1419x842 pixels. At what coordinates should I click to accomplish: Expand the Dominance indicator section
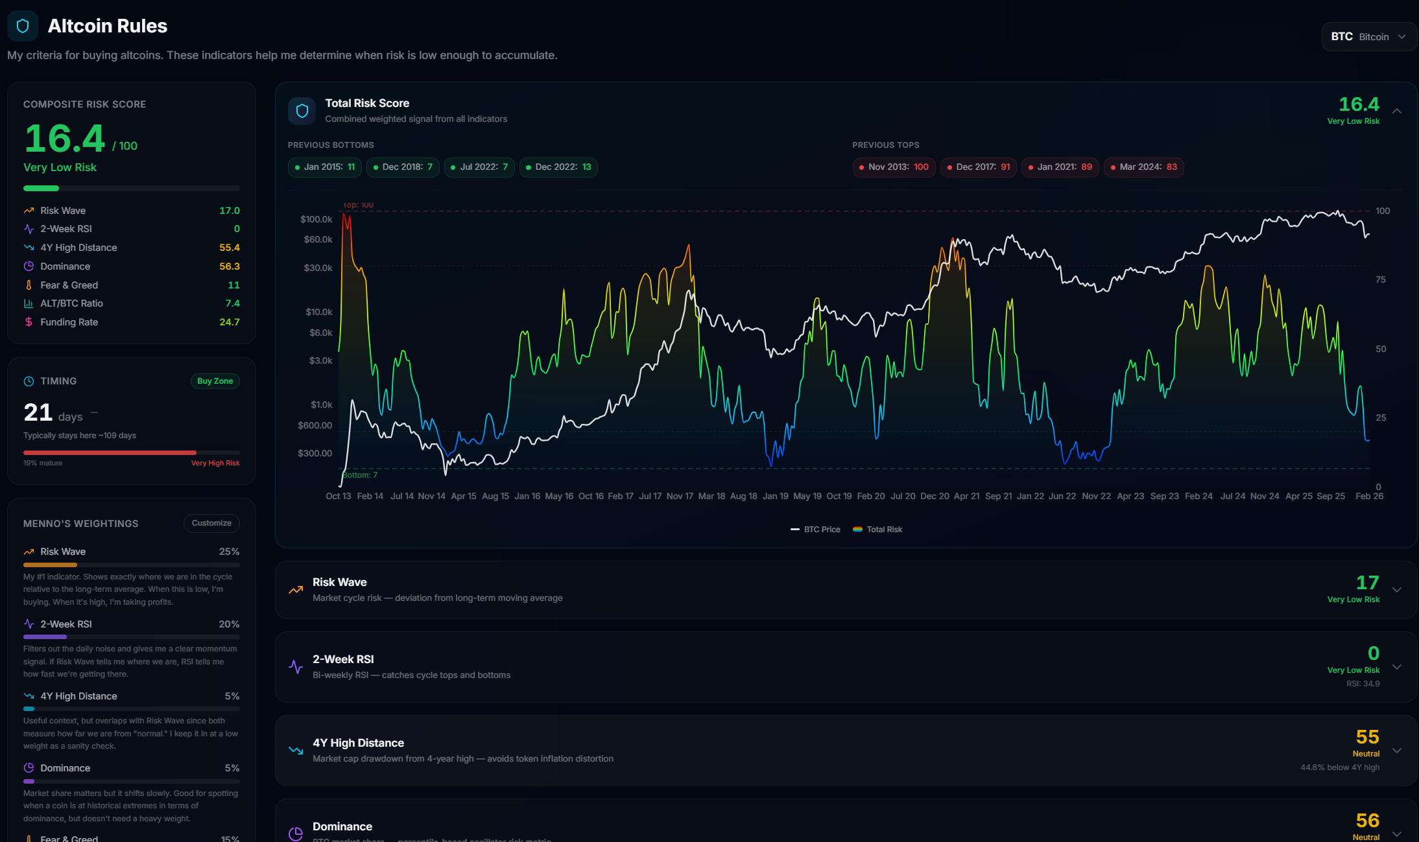[1398, 833]
